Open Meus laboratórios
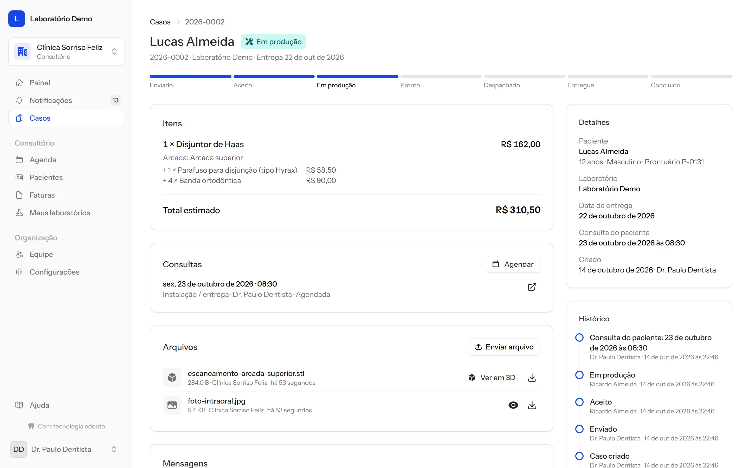 (66, 213)
